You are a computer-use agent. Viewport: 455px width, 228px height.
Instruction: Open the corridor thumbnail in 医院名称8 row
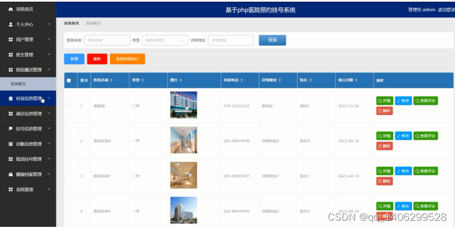[x=184, y=140]
